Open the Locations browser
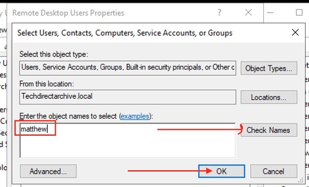 point(268,97)
